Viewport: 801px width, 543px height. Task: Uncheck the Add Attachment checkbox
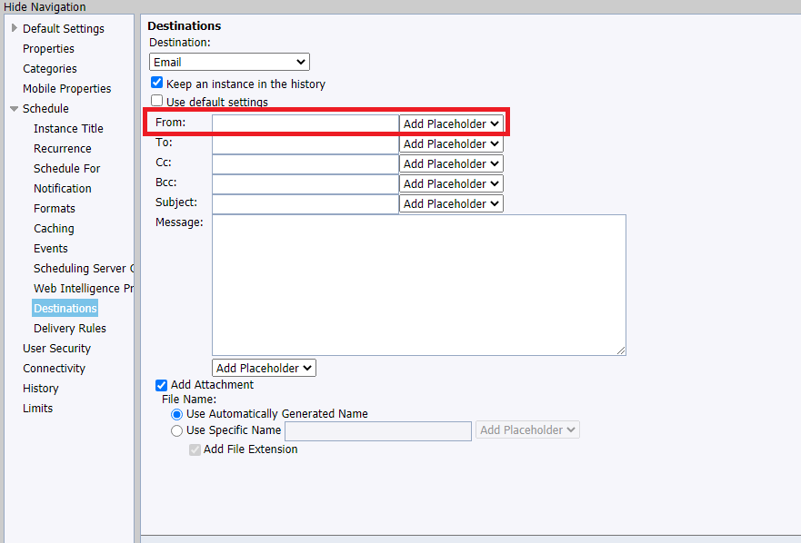[x=162, y=385]
